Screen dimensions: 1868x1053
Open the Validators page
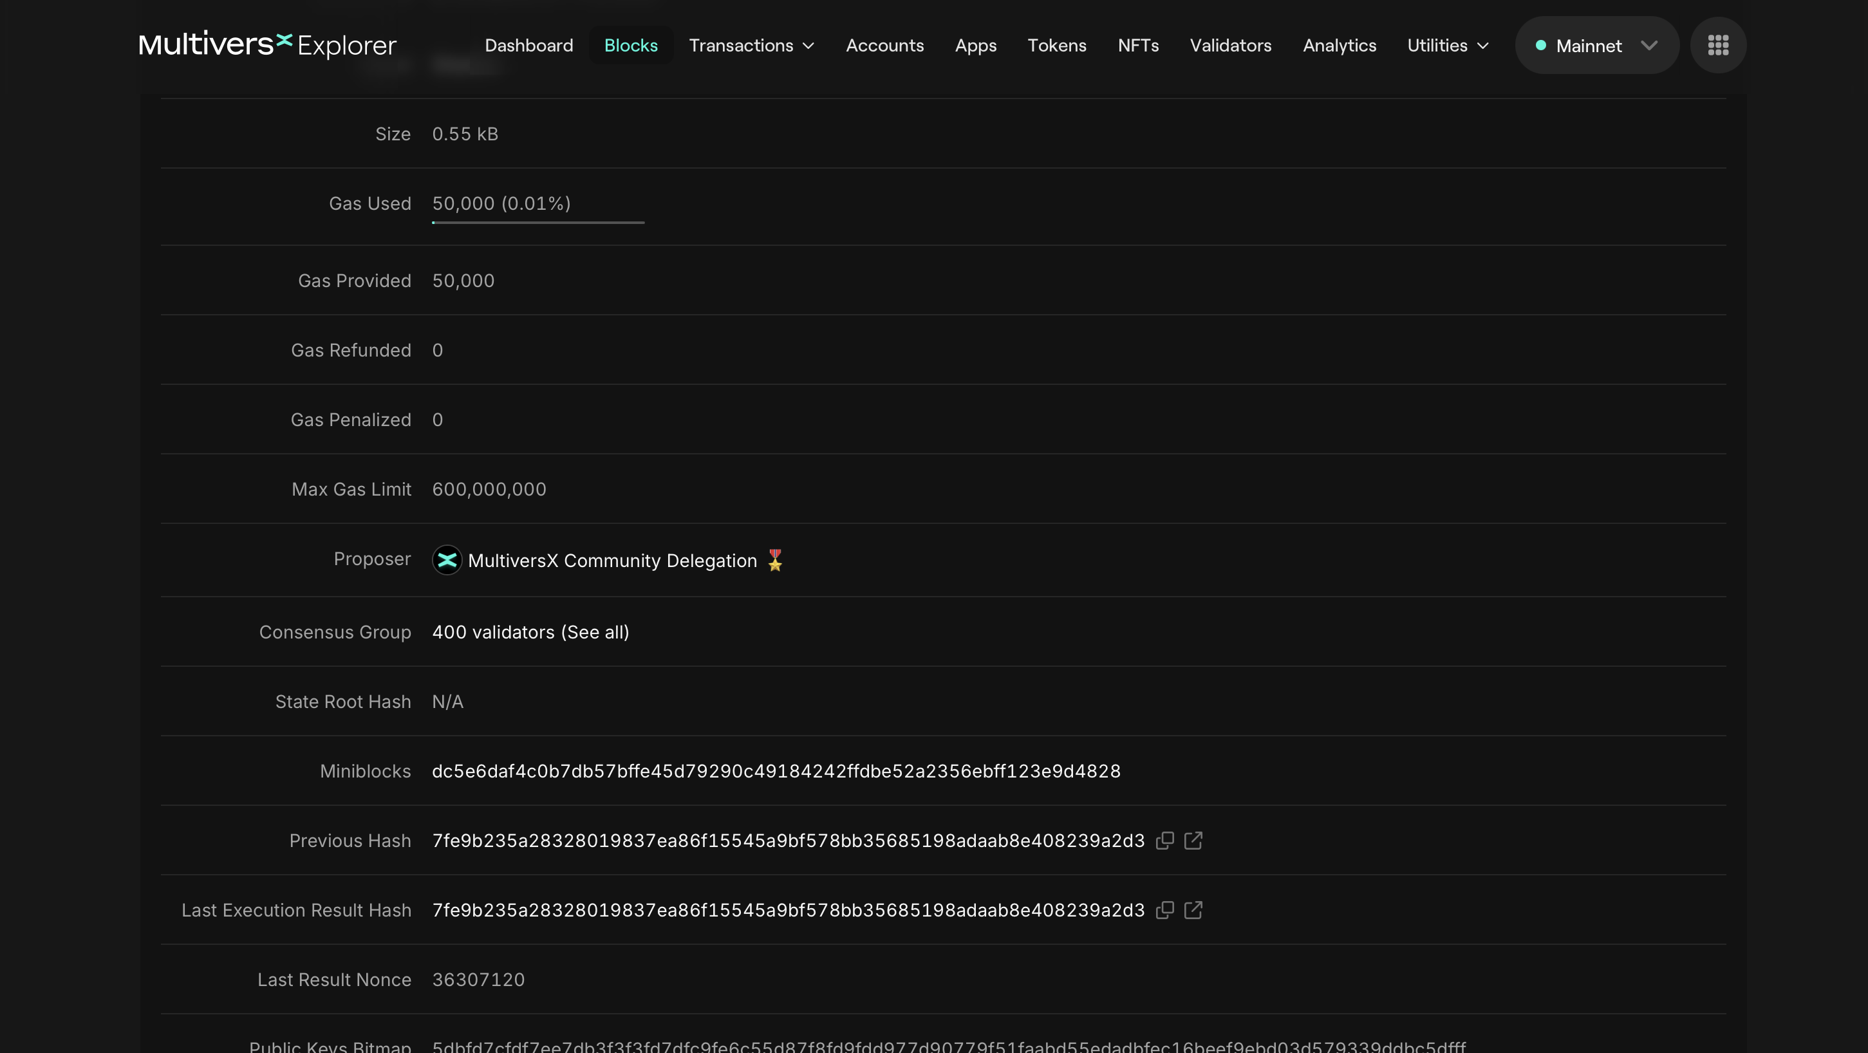coord(1231,45)
